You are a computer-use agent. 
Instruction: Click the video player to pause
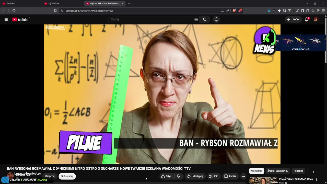pos(162,94)
